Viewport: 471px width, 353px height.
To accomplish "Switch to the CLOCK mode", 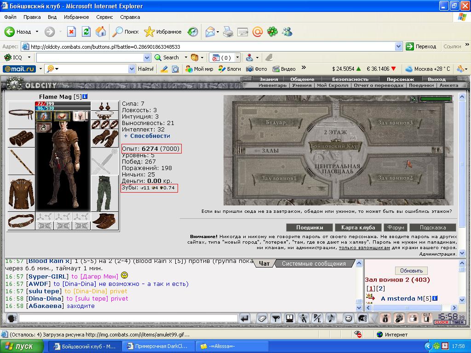I will [x=442, y=322].
